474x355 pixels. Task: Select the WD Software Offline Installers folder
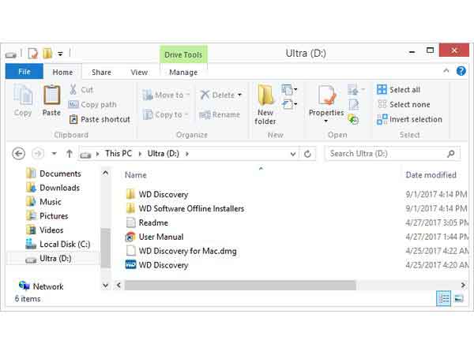(185, 208)
